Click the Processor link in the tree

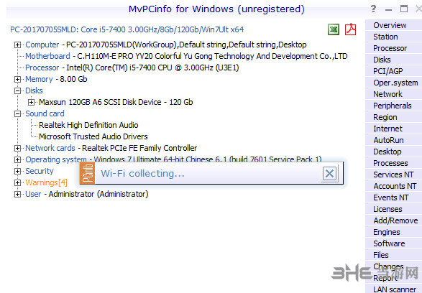[x=42, y=68]
